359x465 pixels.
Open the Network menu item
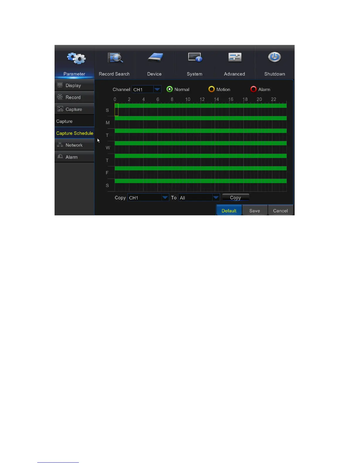click(x=74, y=145)
